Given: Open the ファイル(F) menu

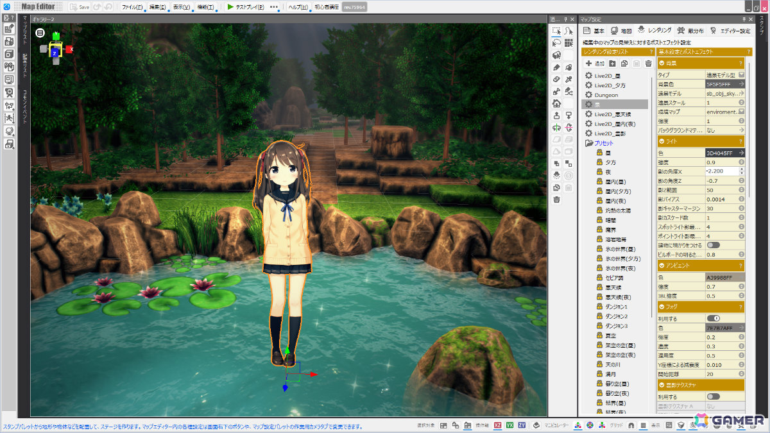Looking at the screenshot, I should pos(132,6).
